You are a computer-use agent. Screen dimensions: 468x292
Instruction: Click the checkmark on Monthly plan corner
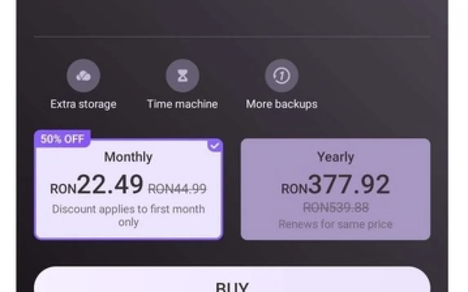216,146
